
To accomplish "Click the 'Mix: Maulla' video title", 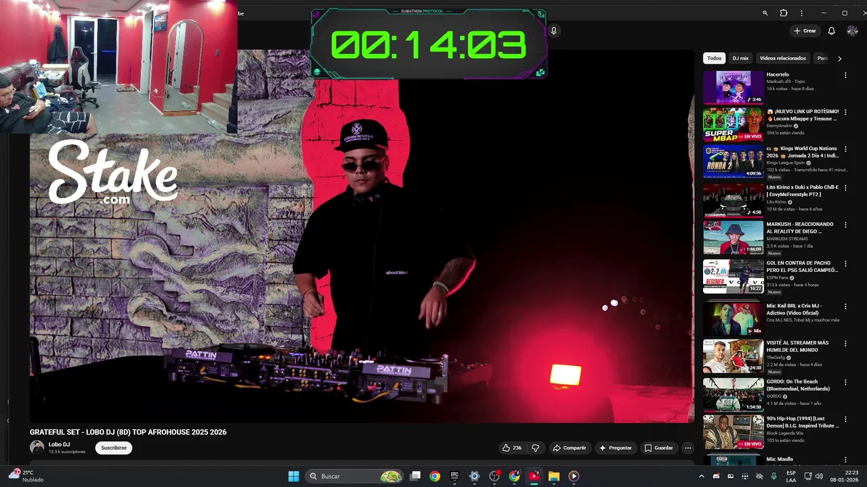I will point(780,459).
